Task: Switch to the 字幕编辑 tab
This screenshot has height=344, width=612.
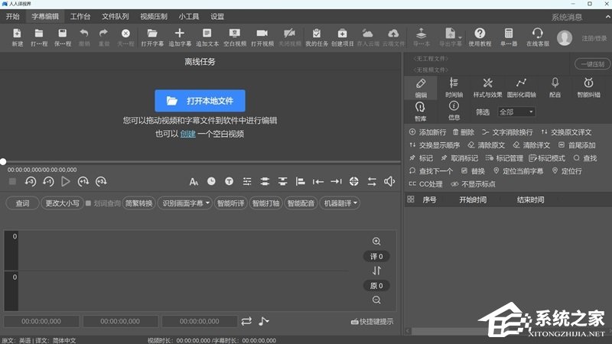Action: tap(45, 16)
